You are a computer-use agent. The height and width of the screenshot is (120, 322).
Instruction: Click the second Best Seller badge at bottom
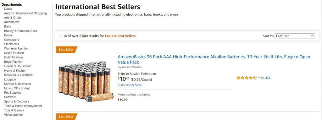pos(67,117)
